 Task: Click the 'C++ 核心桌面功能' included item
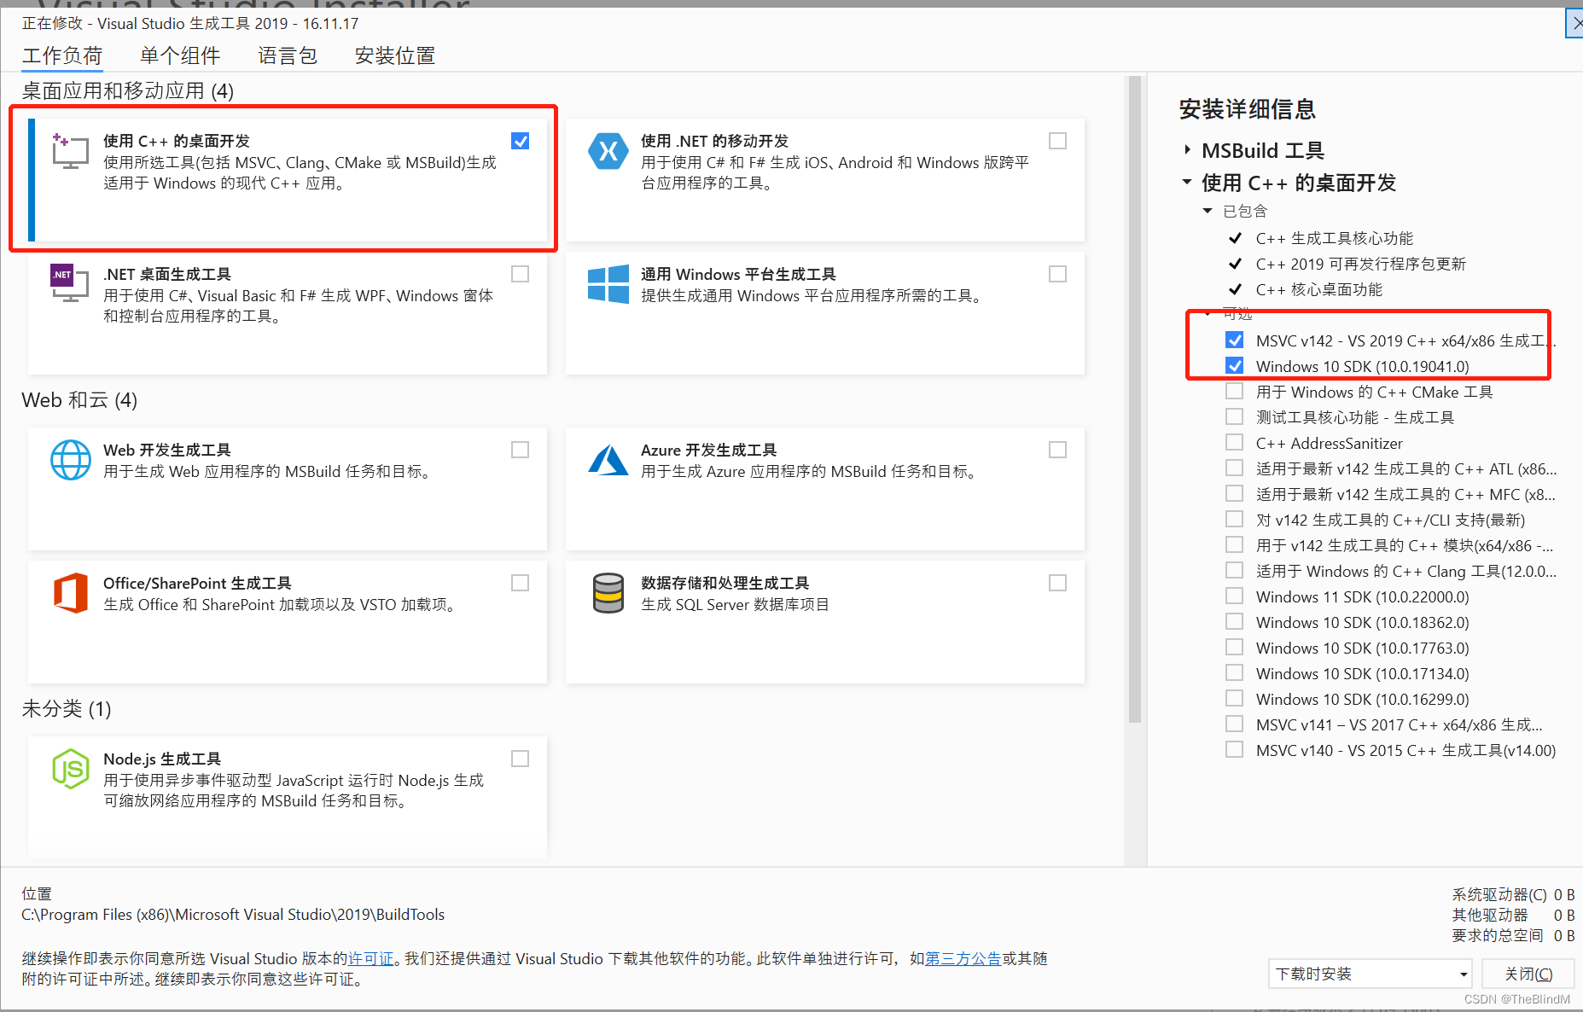(x=1318, y=289)
